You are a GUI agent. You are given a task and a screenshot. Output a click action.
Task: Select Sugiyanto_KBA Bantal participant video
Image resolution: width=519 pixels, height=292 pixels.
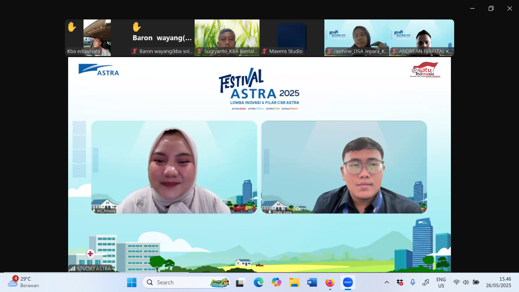click(x=227, y=38)
